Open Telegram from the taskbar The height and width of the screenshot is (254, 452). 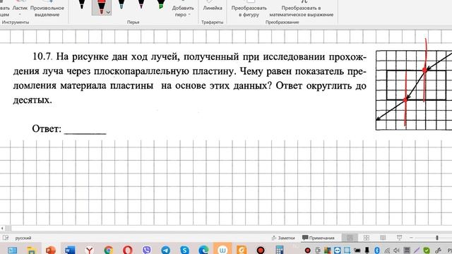(165, 250)
